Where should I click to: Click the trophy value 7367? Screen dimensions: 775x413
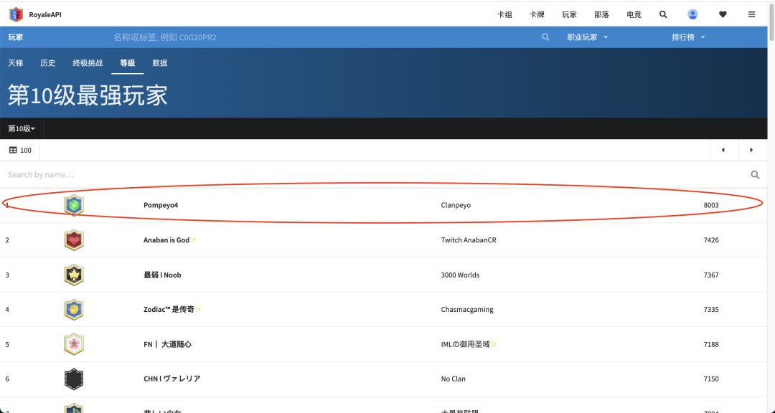coord(711,275)
